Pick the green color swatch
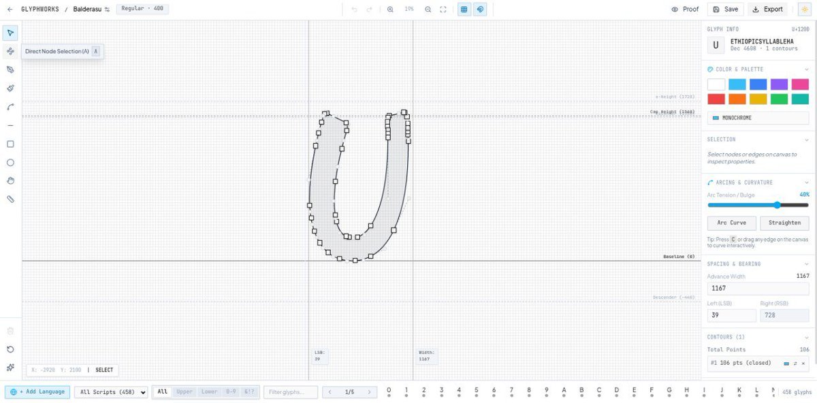 point(780,99)
